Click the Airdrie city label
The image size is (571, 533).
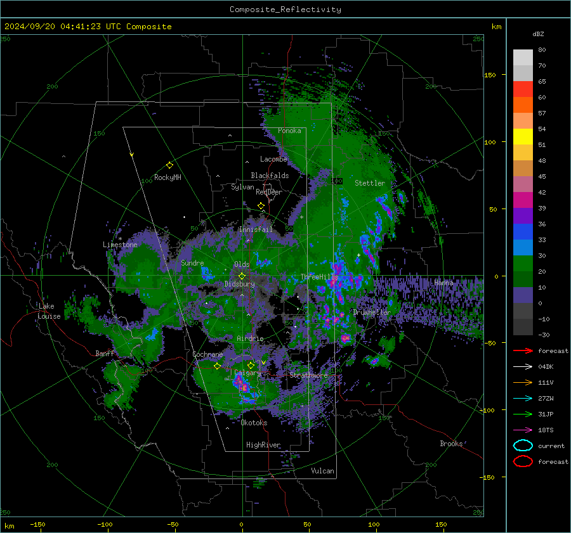pyautogui.click(x=250, y=338)
